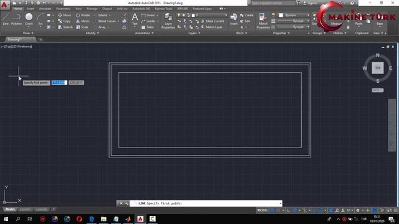
Task: Click the Leader tool
Action: (148, 21)
